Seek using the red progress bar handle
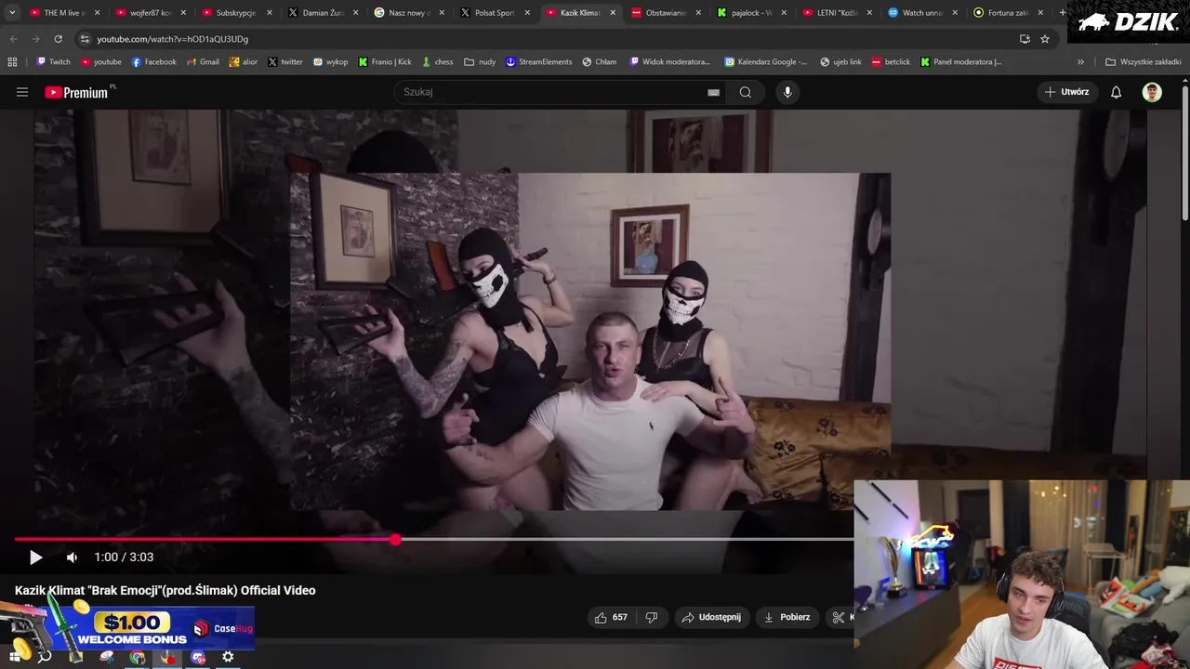 click(x=396, y=539)
